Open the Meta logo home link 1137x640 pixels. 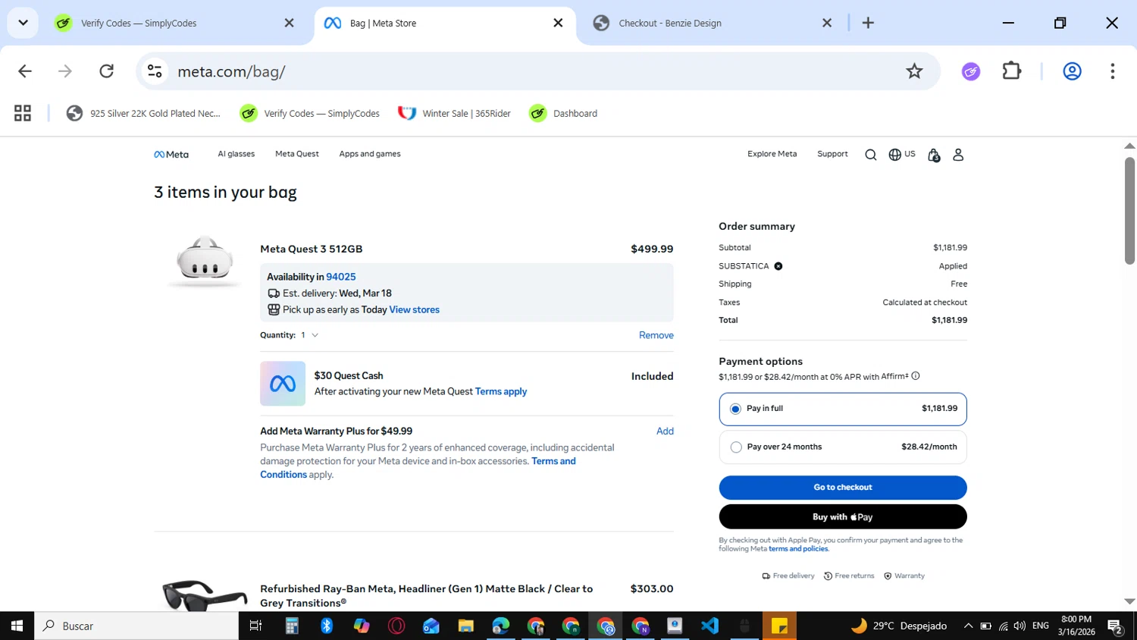[x=171, y=155]
